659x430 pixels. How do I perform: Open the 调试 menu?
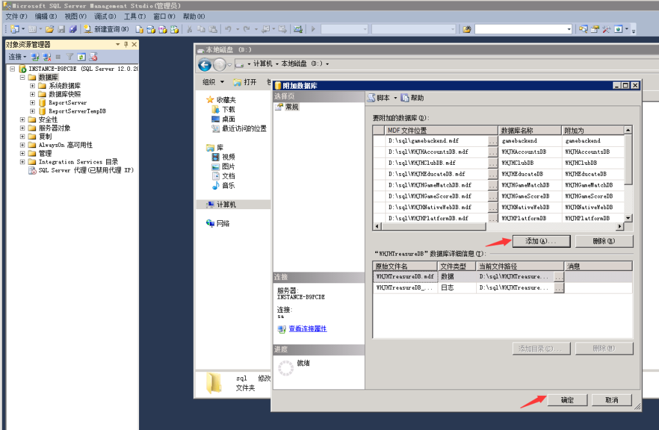[x=105, y=16]
